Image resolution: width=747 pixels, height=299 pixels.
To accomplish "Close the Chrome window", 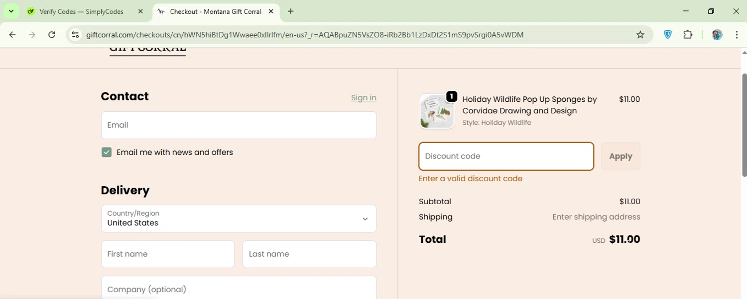I will (736, 11).
